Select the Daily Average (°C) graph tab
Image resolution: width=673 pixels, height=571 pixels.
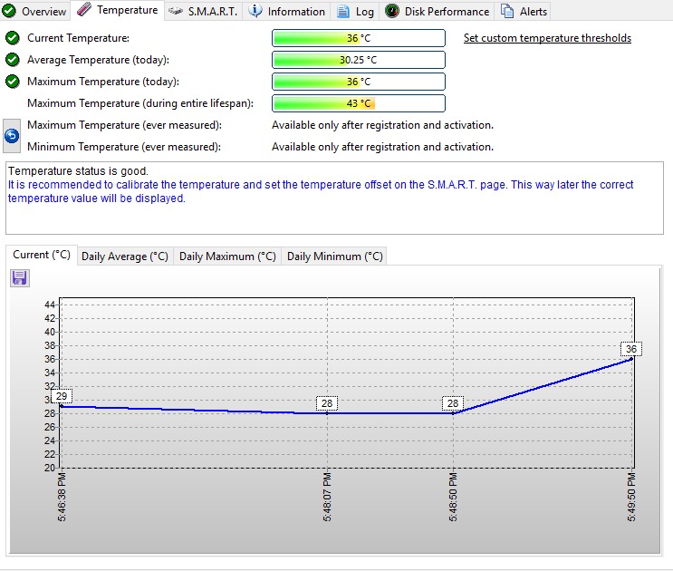[x=125, y=256]
